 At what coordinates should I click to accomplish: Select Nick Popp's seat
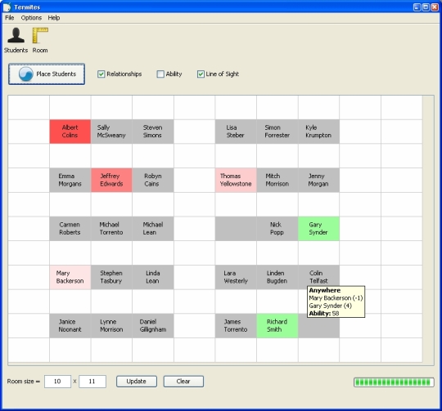pos(277,229)
